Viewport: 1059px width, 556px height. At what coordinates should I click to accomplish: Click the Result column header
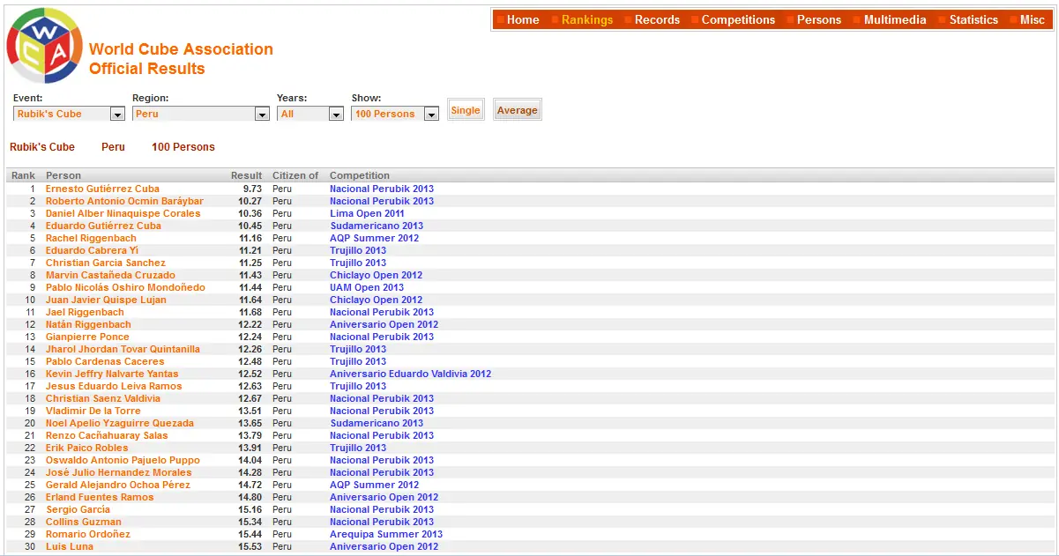pyautogui.click(x=247, y=175)
